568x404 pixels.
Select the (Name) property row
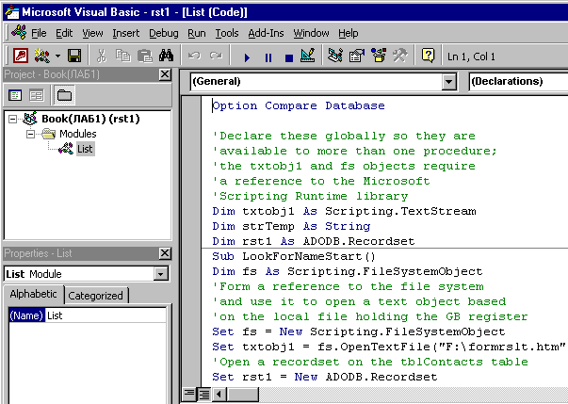(26, 315)
